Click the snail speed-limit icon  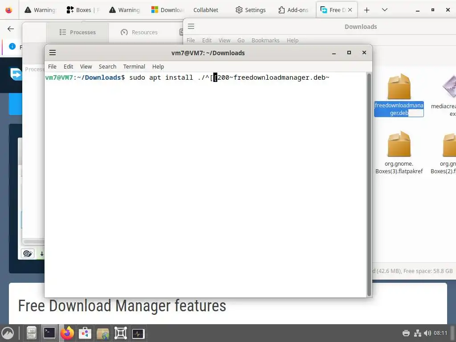pos(28,253)
